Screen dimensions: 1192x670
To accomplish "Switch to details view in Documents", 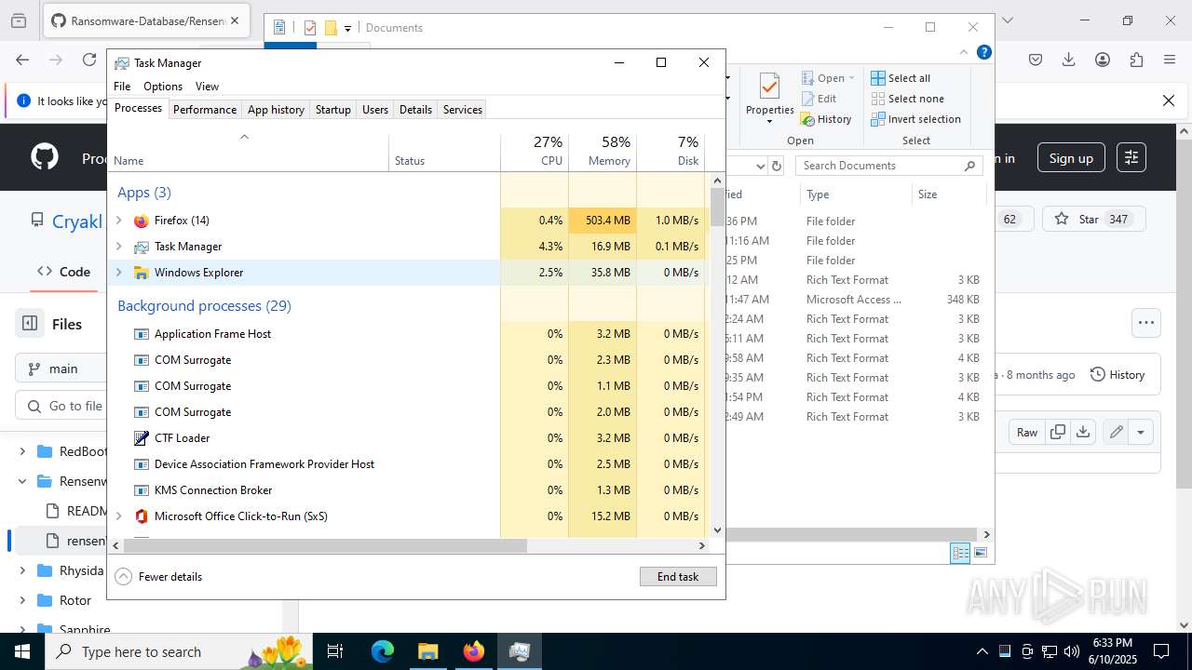I will (960, 553).
